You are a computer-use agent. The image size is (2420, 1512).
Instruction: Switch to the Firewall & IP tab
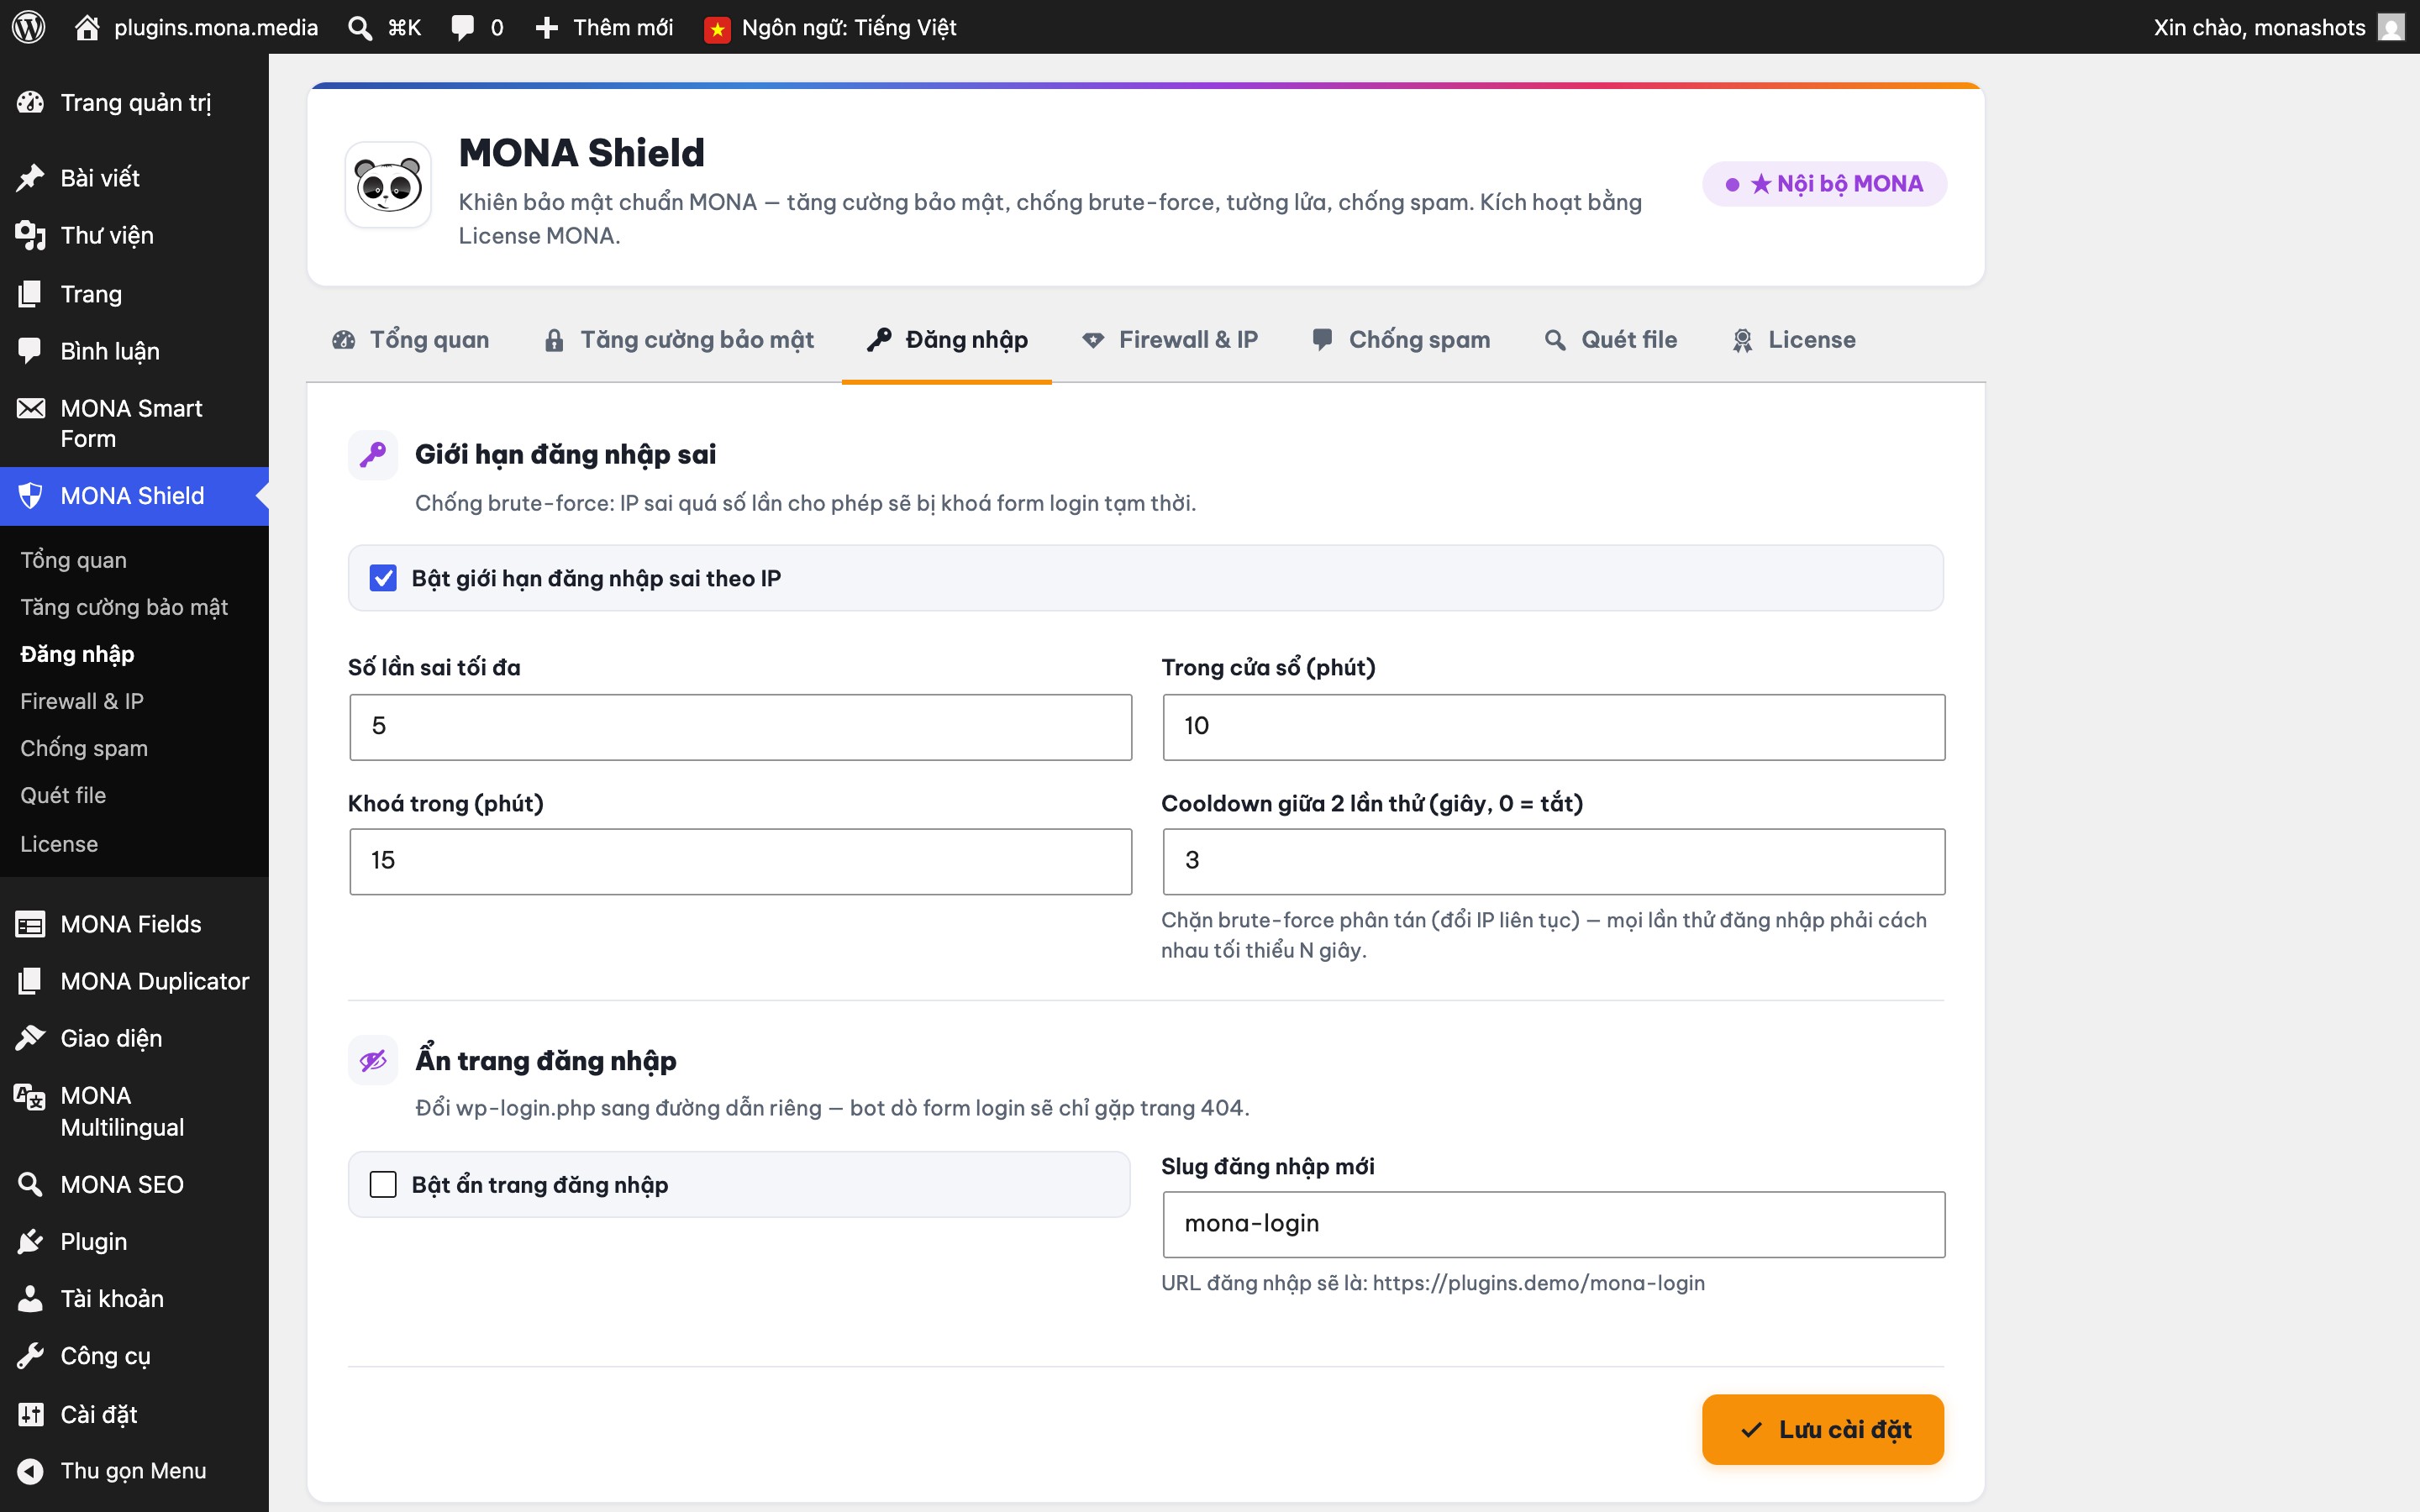(x=1170, y=340)
